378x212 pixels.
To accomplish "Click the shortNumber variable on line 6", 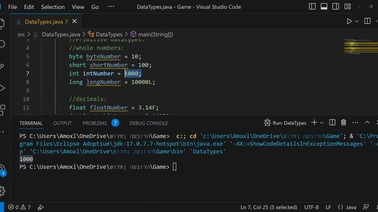I will point(109,65).
